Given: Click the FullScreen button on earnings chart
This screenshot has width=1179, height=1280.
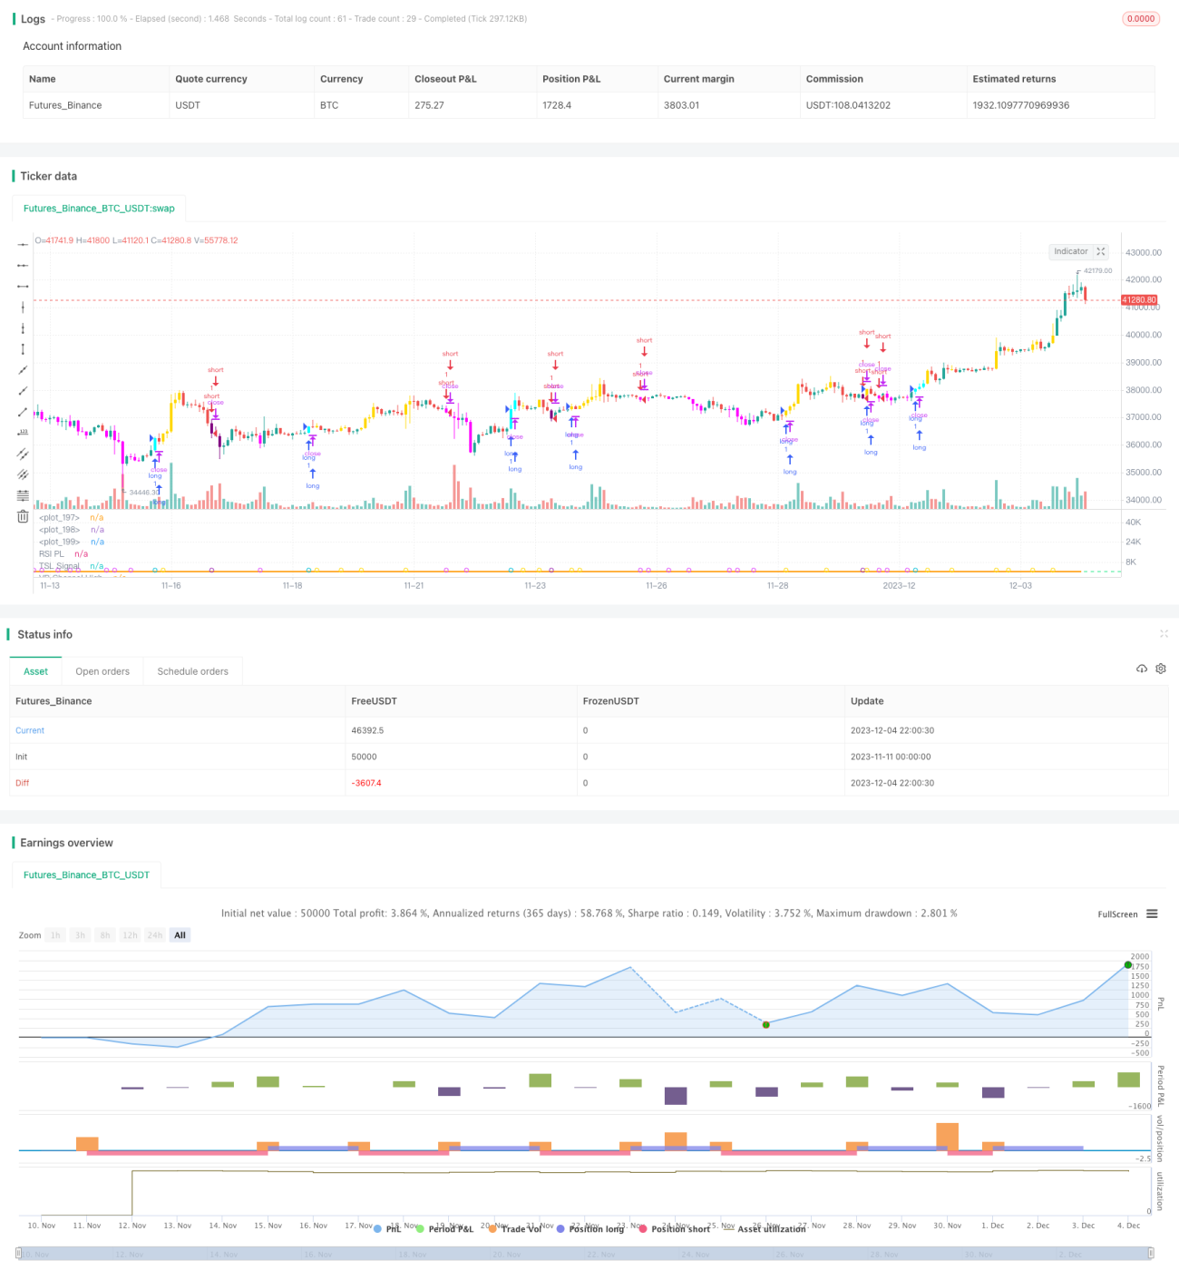Looking at the screenshot, I should 1117,914.
